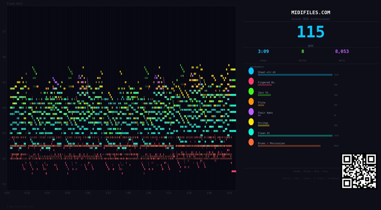Click the 115 BPM tempo value

point(311,32)
